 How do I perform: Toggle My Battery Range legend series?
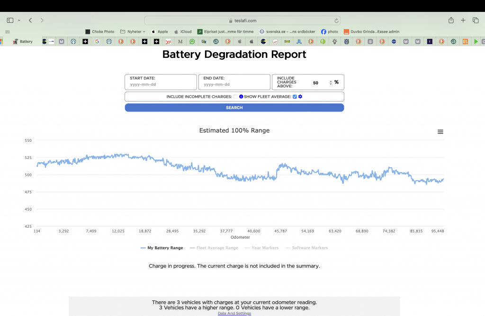click(x=162, y=248)
